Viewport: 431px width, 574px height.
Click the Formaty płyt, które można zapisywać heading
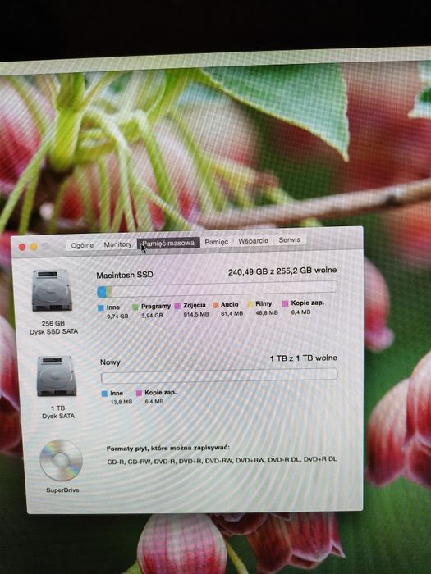coord(168,449)
